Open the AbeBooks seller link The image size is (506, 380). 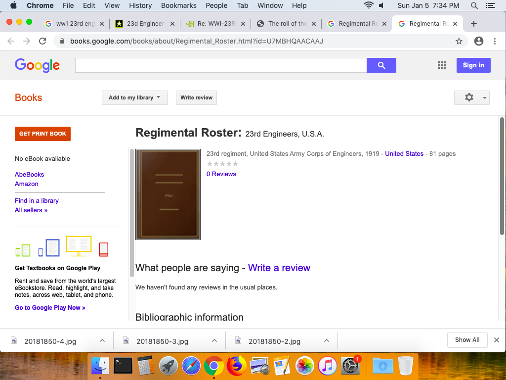29,174
